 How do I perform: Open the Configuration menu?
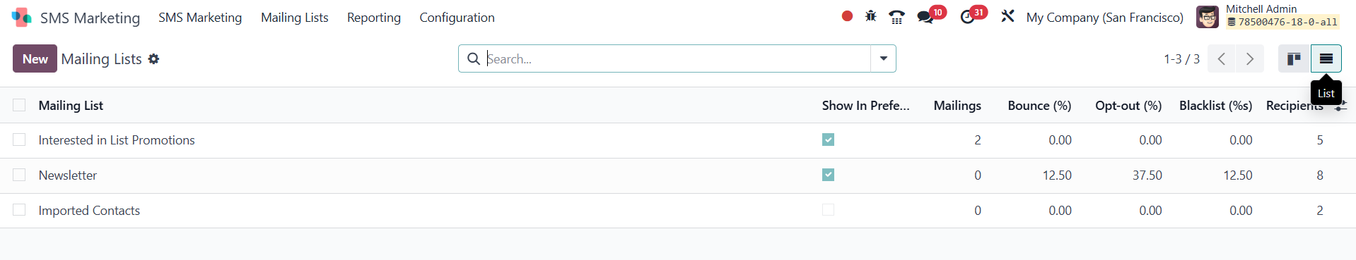coord(457,18)
